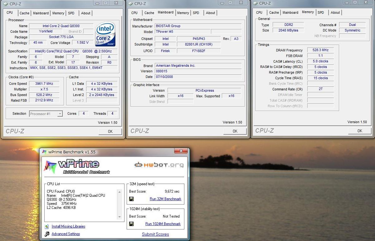Image resolution: width=375 pixels, height=241 pixels.
Task: Click CPU-Z icon in Memory window title bar
Action: (x=255, y=3)
